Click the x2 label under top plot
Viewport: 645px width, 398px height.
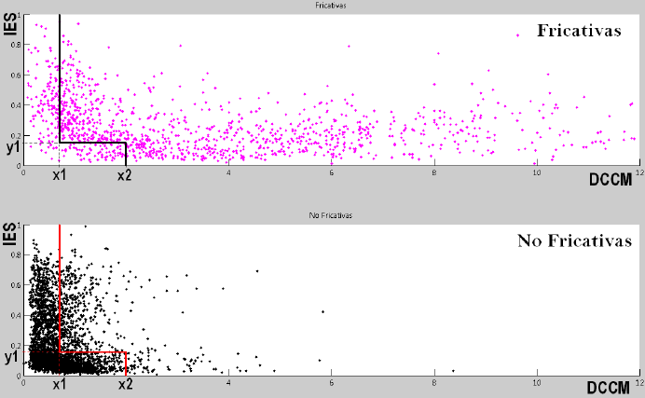click(x=124, y=175)
